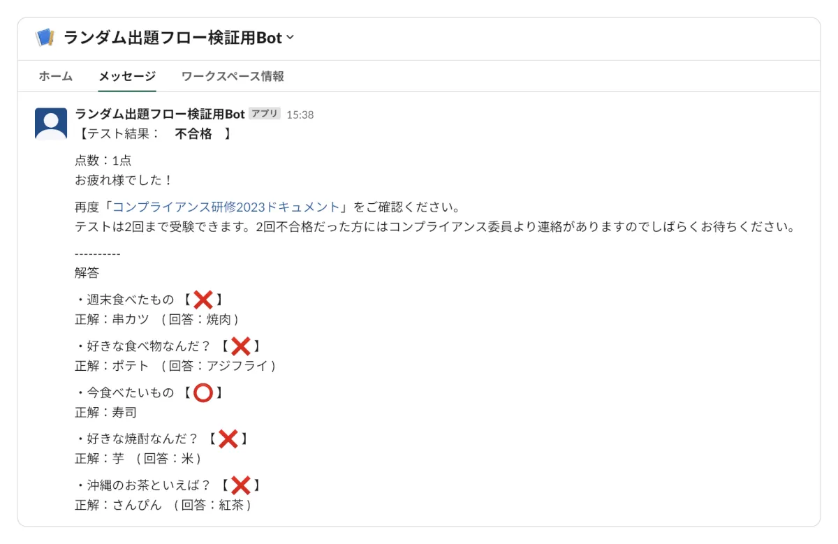The image size is (838, 544).
Task: Click the 正解：さんぴん answer line
Action: [118, 505]
